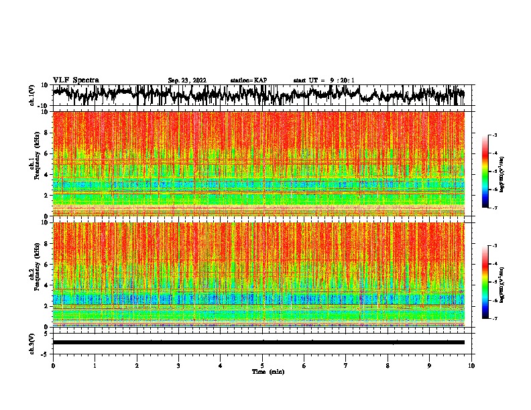The width and height of the screenshot is (531, 410).
Task: Click the "-7" tick on ch.1 colorbar
Action: [x=494, y=208]
